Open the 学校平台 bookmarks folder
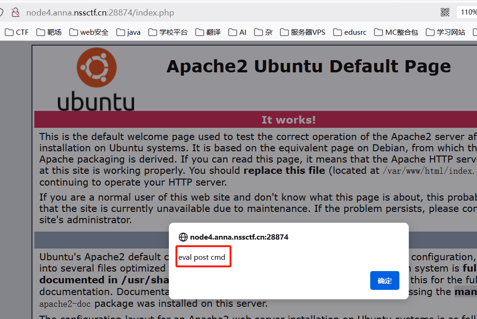The height and width of the screenshot is (319, 477). tap(168, 32)
